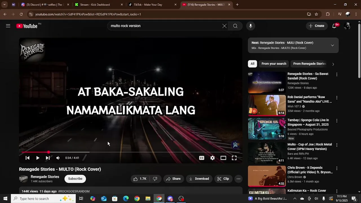The height and width of the screenshot is (203, 361).
Task: Play the paused video
Action: (x=38, y=158)
